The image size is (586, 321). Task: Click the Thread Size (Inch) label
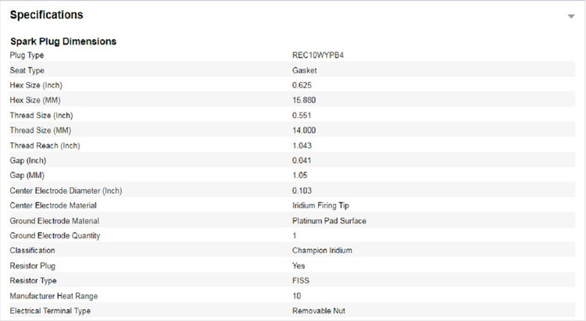[x=41, y=116]
